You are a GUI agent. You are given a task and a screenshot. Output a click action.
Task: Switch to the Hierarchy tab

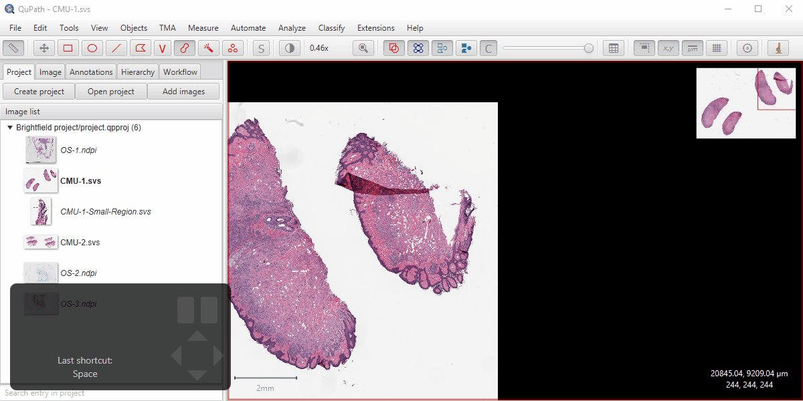click(138, 72)
